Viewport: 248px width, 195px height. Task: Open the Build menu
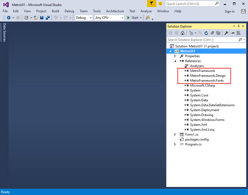pos(55,11)
